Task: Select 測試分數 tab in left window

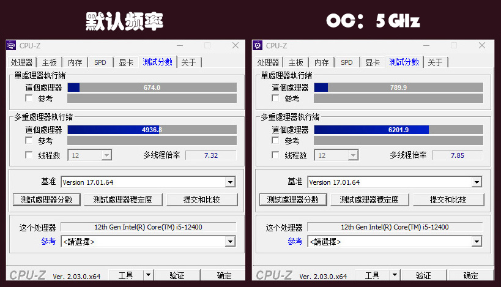Action: tap(158, 62)
